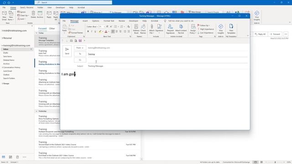Click New Email in main Outlook window

4,16
